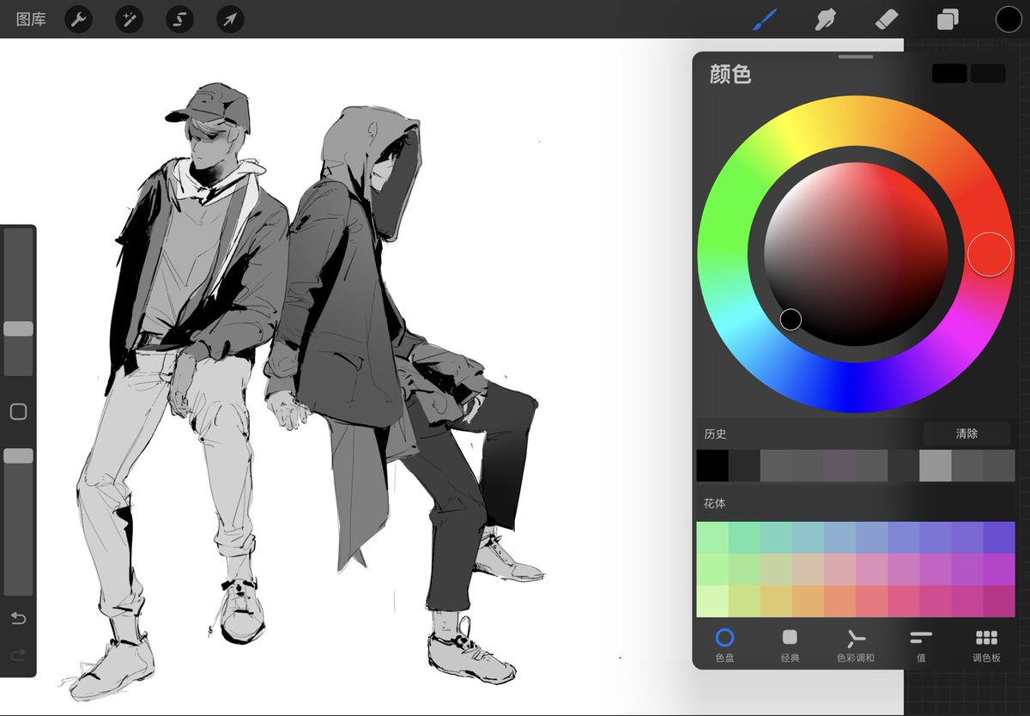Viewport: 1030px width, 716px height.
Task: Select the secondary color swatch beside 颜色
Action: click(x=988, y=74)
